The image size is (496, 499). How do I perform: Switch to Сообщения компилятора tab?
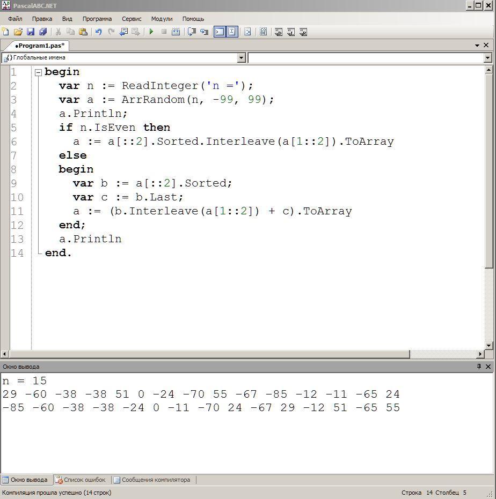click(x=152, y=480)
